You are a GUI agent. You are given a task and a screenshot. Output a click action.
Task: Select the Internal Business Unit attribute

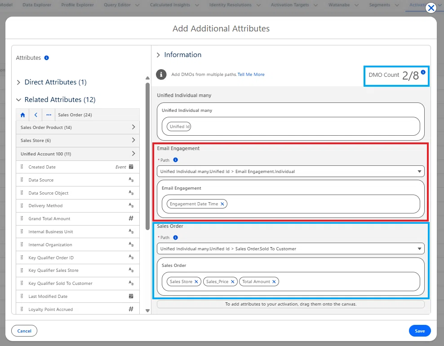[x=78, y=231]
